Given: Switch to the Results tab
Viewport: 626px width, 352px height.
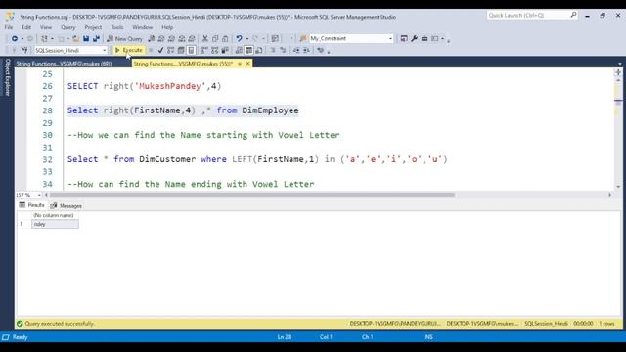Looking at the screenshot, I should [x=32, y=205].
